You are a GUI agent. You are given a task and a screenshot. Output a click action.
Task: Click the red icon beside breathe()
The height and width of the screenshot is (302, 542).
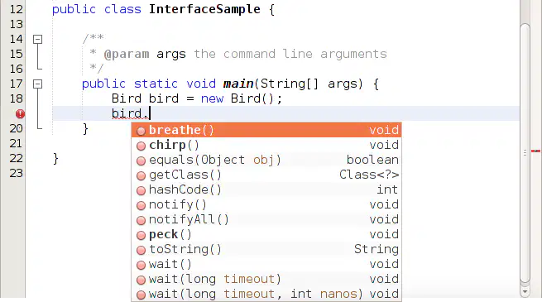coord(141,131)
